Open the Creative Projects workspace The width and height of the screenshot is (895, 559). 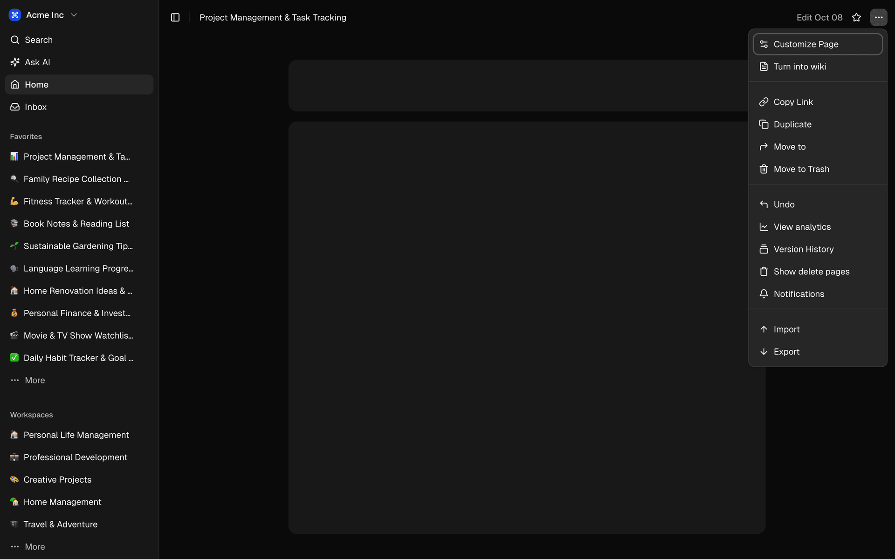tap(57, 479)
